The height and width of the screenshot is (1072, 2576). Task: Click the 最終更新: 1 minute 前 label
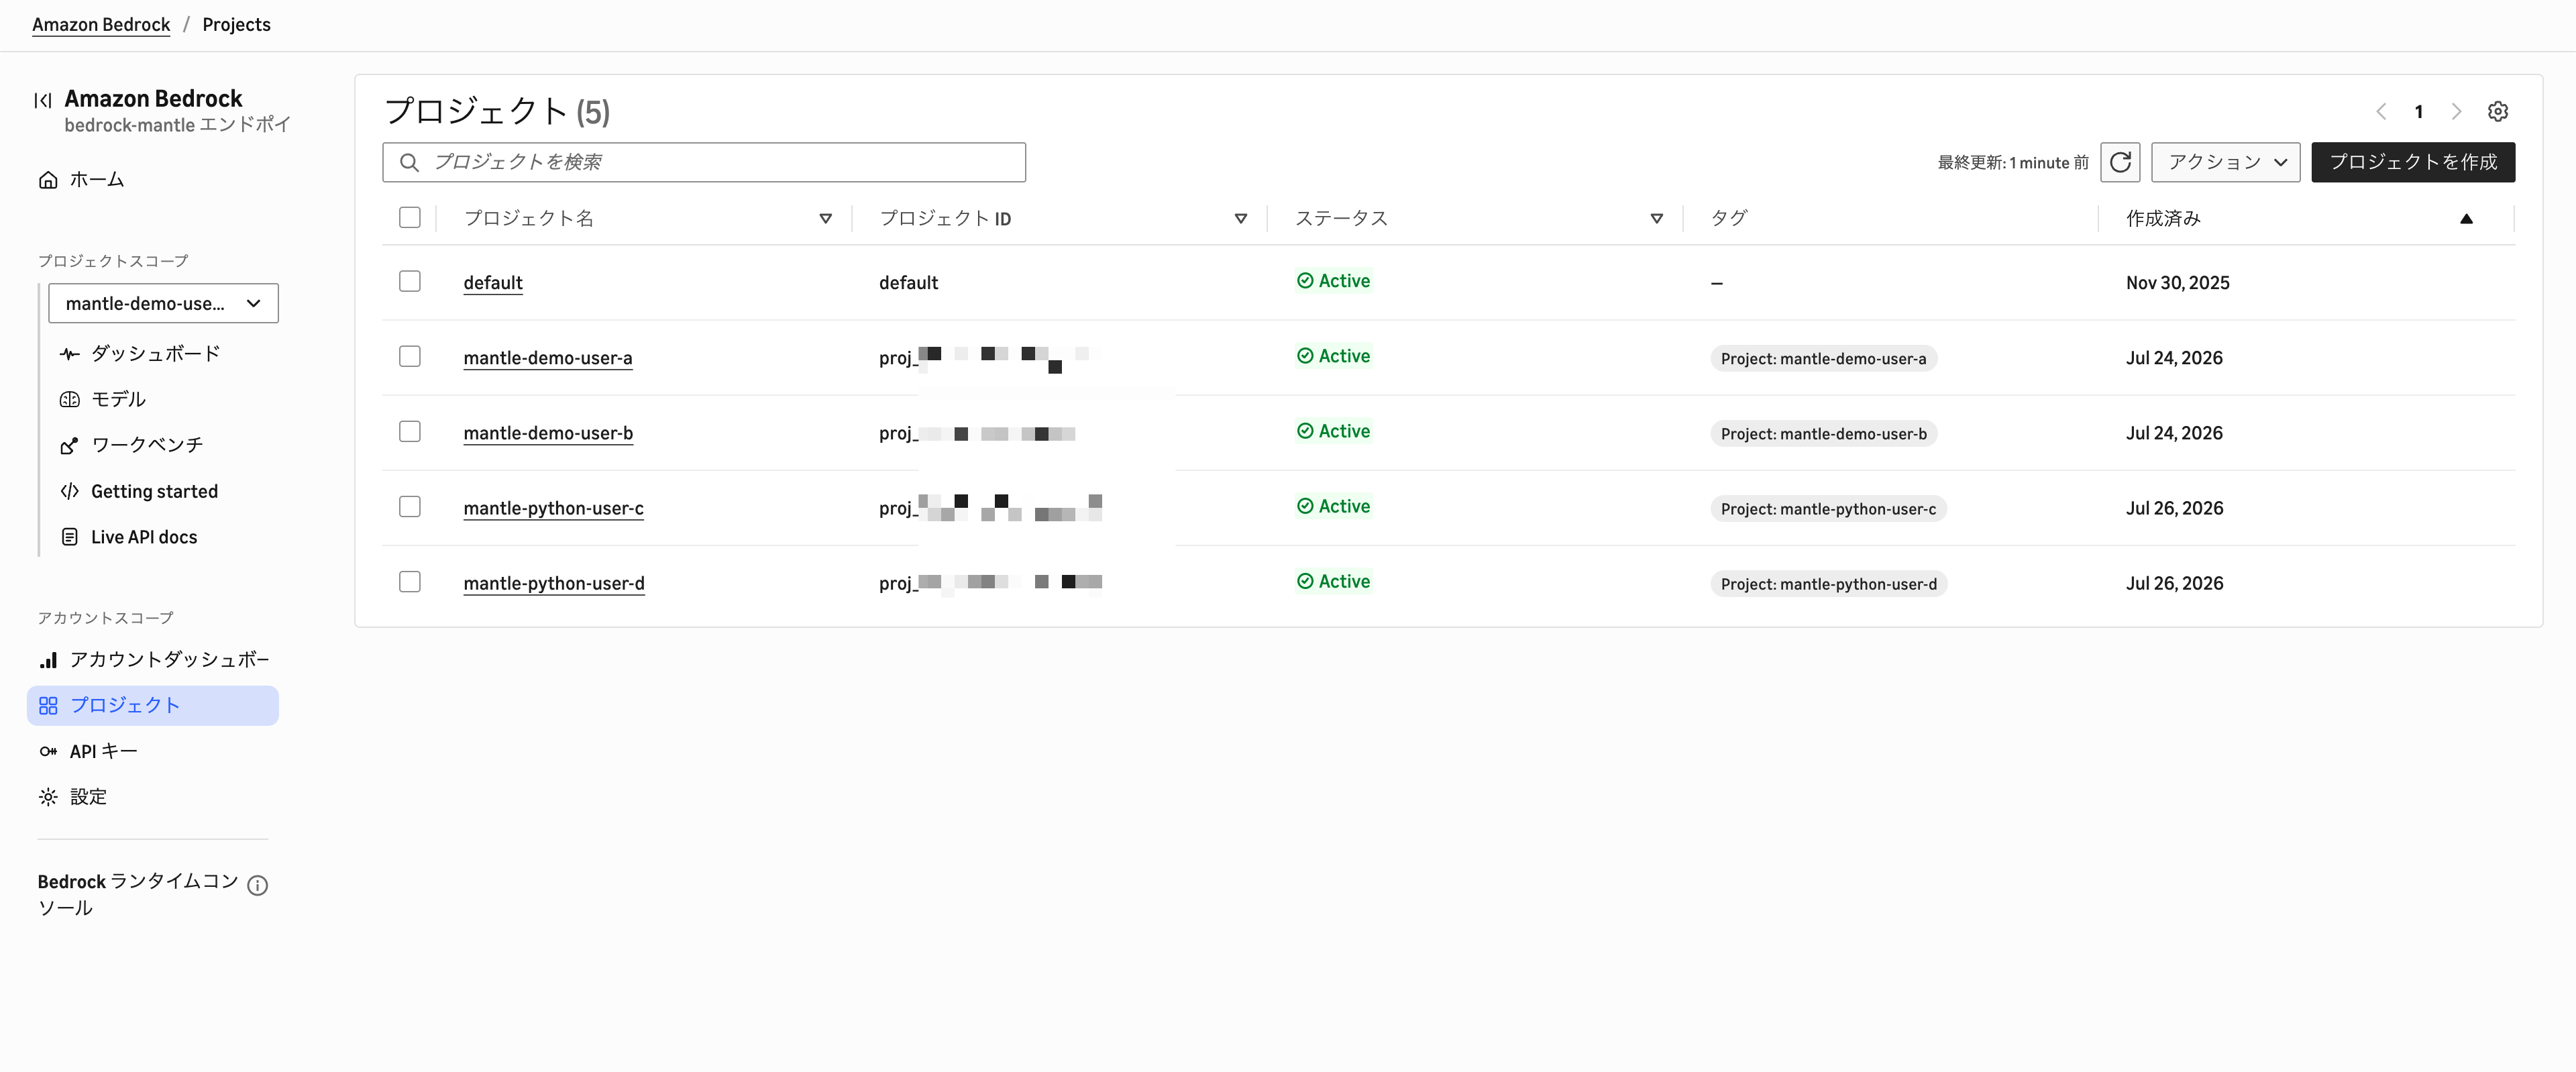point(2013,162)
